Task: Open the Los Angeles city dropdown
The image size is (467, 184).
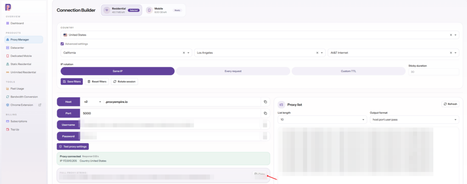Action: point(259,53)
